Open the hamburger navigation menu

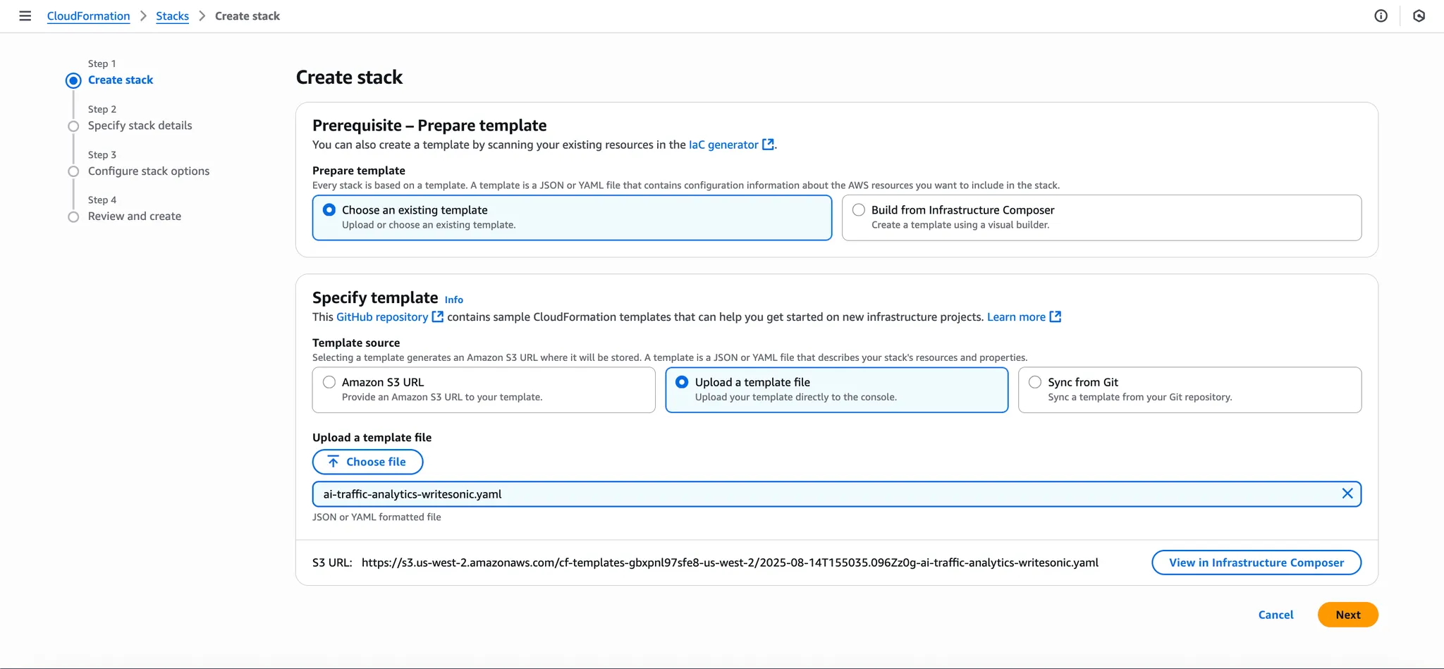(x=25, y=16)
